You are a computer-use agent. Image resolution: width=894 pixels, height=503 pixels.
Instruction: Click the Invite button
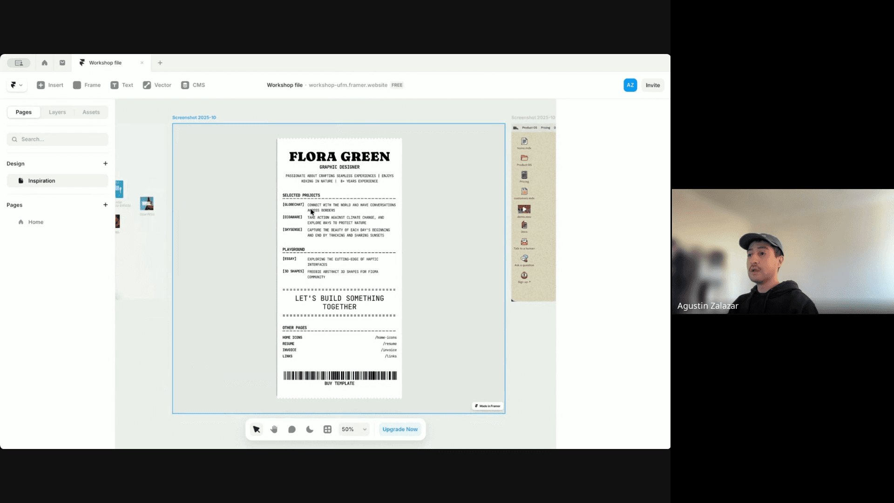click(x=652, y=85)
